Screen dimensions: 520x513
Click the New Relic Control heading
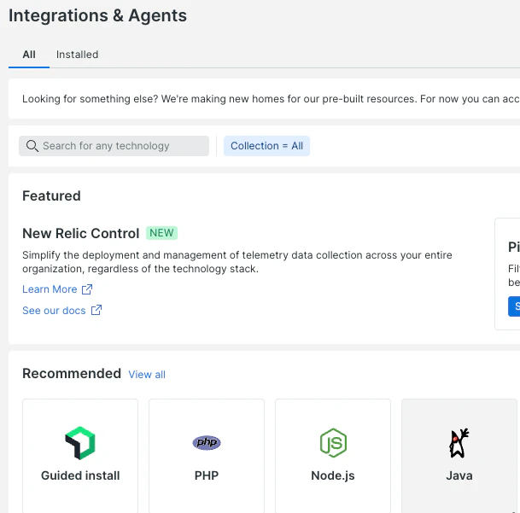click(80, 233)
